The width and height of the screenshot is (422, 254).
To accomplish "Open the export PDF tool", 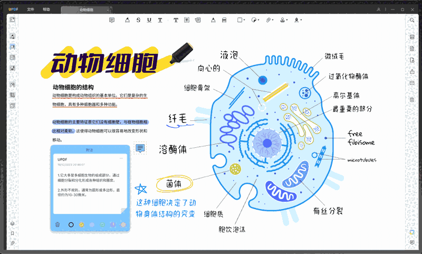I will (x=412, y=49).
